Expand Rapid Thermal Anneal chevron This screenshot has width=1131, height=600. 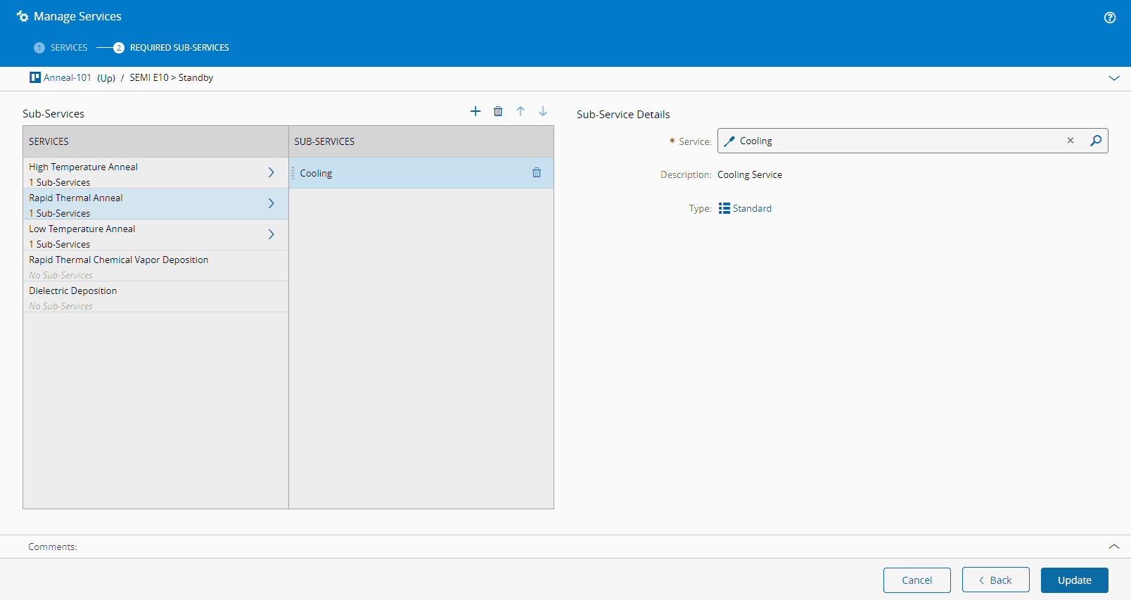271,203
